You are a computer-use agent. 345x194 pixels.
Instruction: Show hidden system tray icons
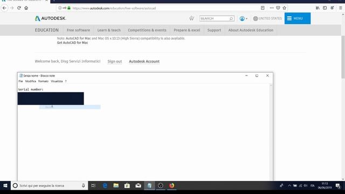[289, 185]
